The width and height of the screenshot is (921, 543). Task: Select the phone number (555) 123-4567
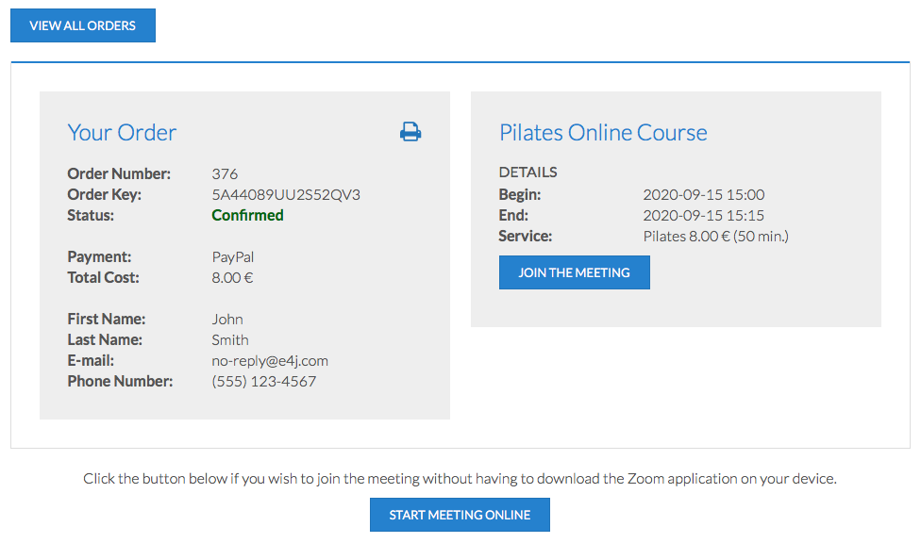click(x=263, y=382)
